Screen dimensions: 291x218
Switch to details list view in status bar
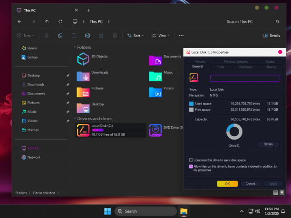pos(276,193)
